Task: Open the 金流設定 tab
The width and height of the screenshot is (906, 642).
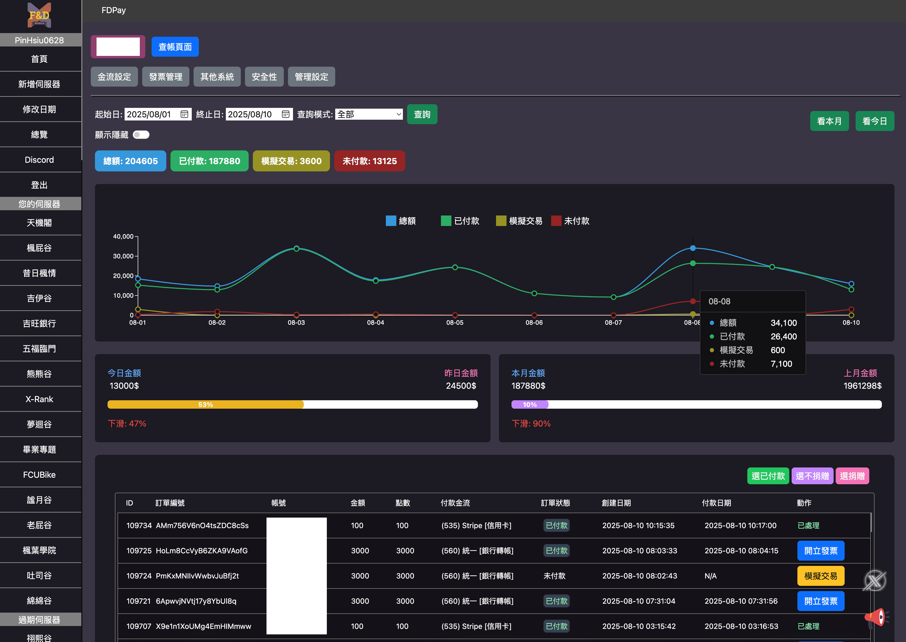Action: [x=114, y=77]
